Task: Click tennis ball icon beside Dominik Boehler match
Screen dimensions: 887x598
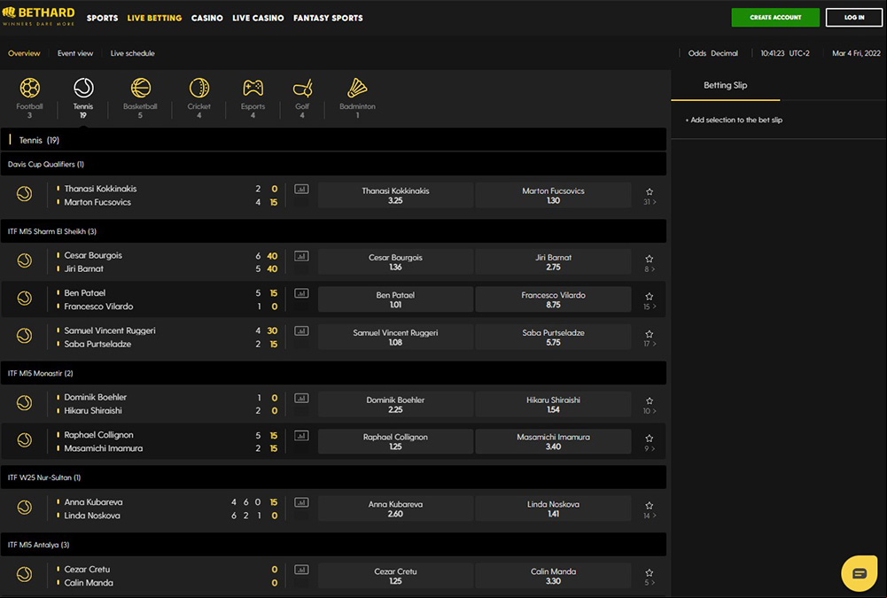Action: 24,403
